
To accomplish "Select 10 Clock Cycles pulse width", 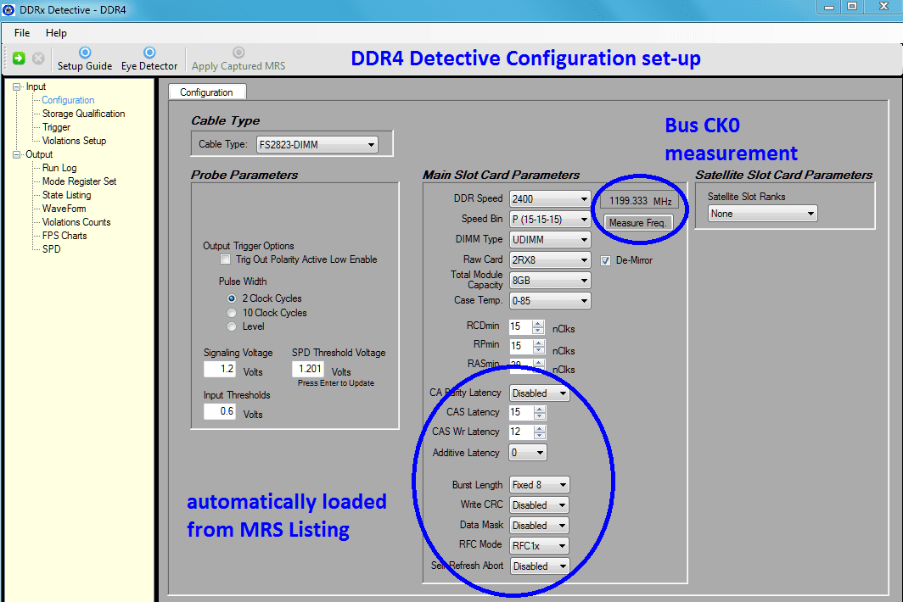I will click(x=232, y=313).
